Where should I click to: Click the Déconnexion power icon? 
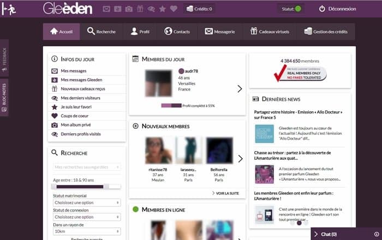322,9
